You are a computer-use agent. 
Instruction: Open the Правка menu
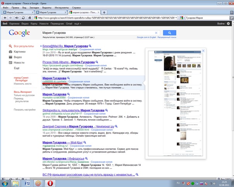(x=15, y=8)
